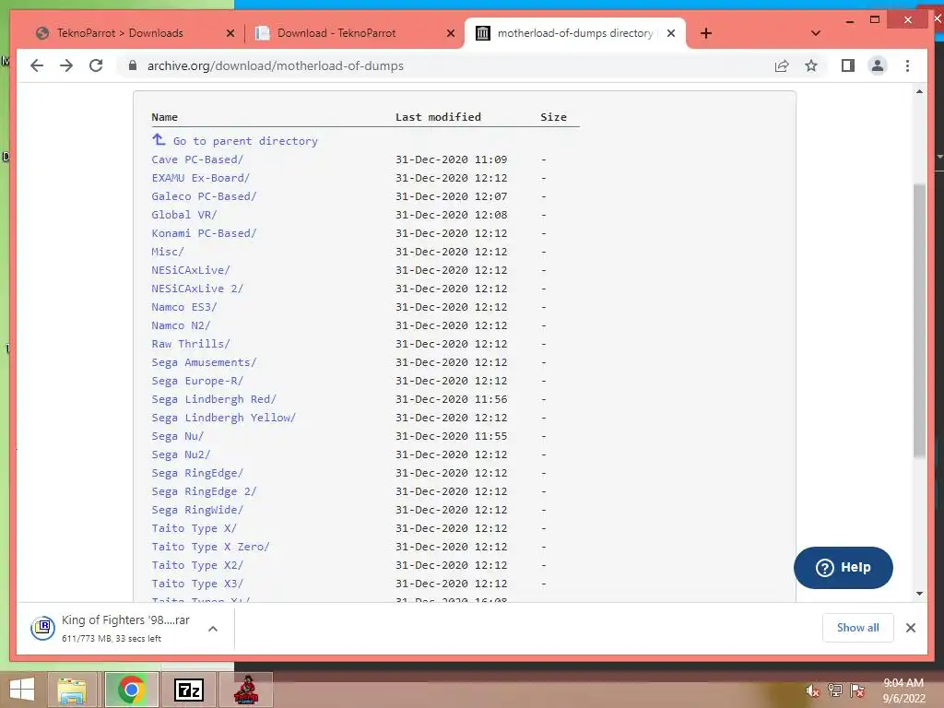Open the Windows Start menu
This screenshot has width=944, height=708.
point(22,690)
